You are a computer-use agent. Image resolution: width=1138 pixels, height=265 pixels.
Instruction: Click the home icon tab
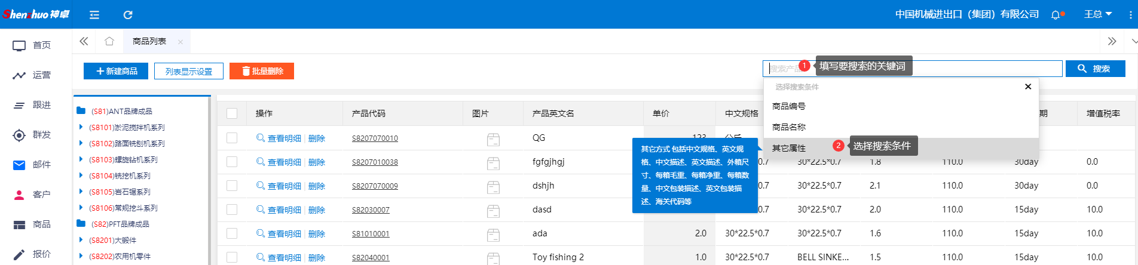[x=109, y=41]
